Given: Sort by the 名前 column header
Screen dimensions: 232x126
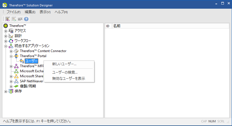Looking at the screenshot, I should 170,26.
